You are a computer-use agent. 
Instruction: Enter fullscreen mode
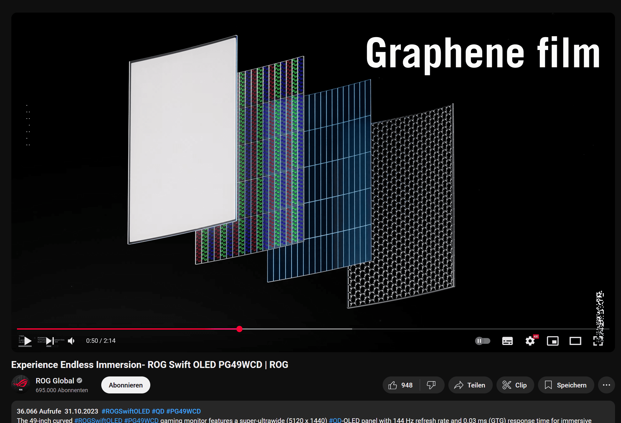pos(598,341)
